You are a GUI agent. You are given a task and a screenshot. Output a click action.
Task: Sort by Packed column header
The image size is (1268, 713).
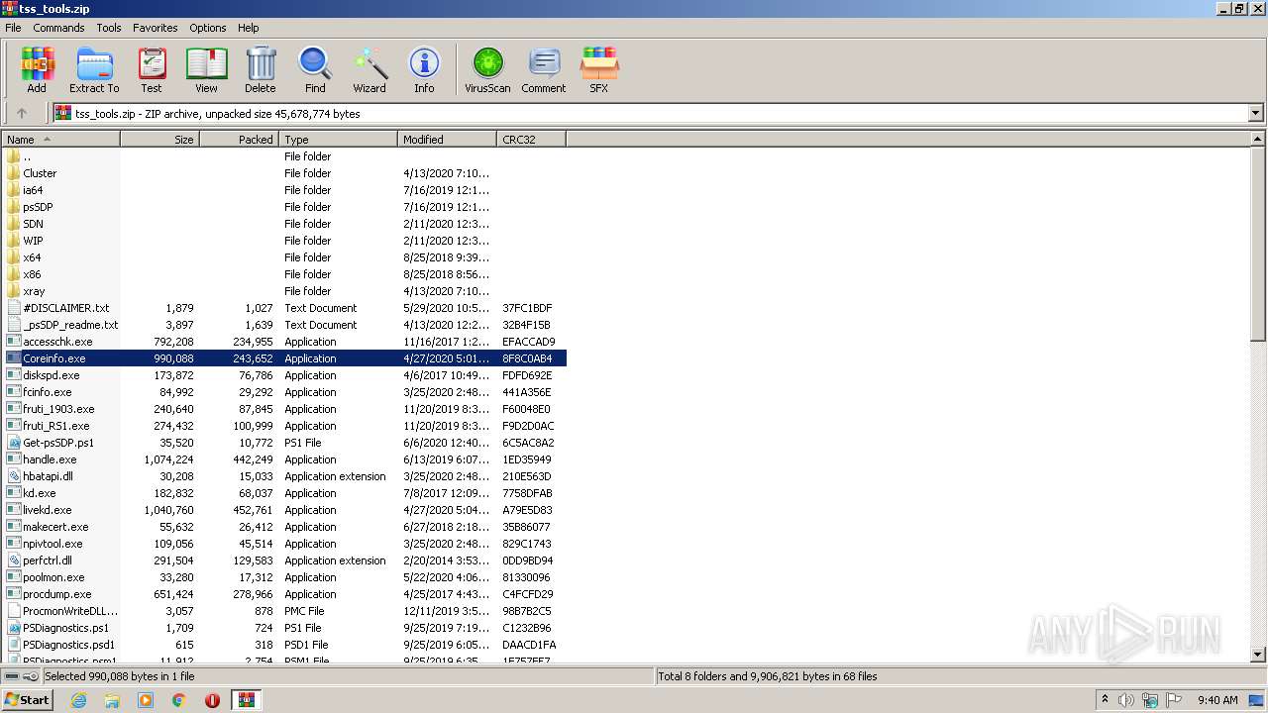click(239, 140)
